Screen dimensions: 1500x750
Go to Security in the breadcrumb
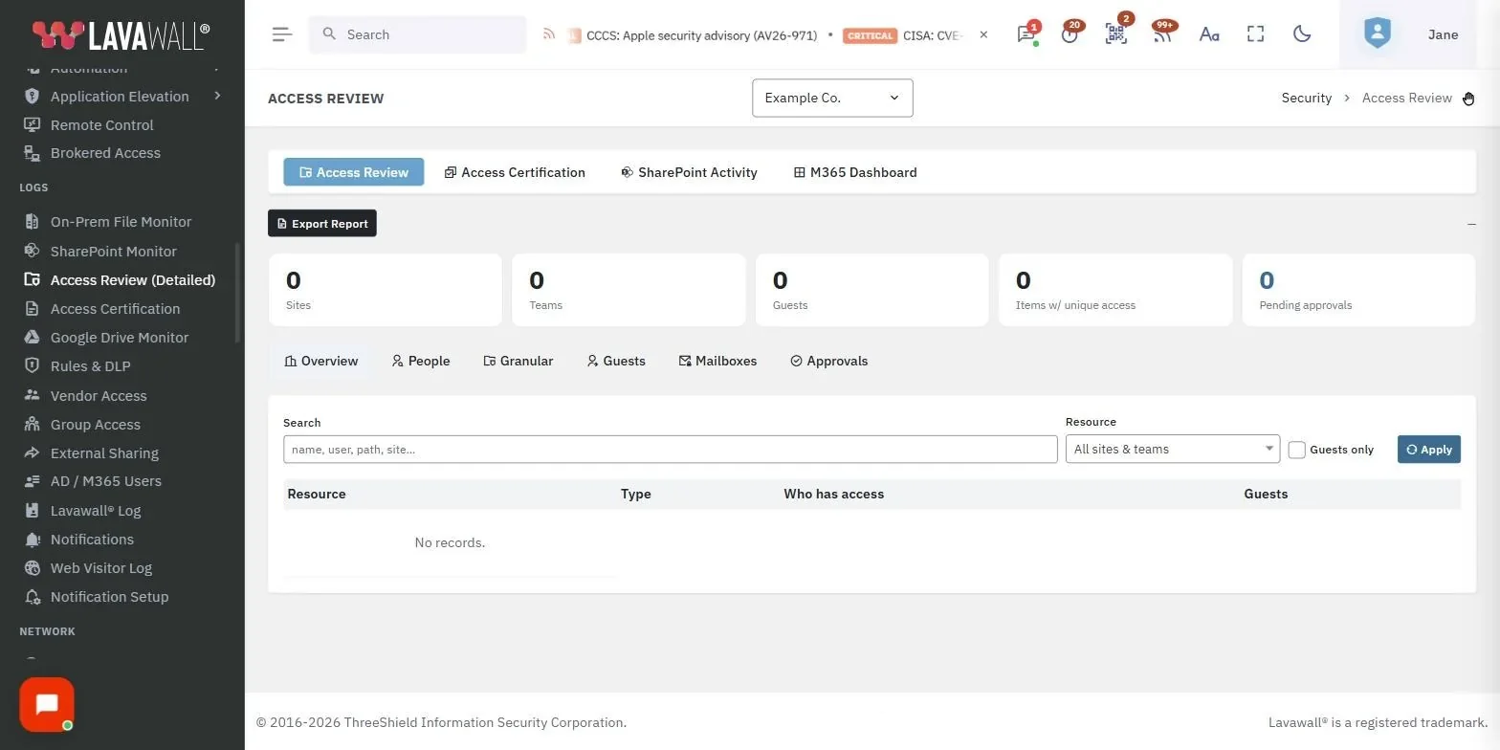(x=1307, y=98)
